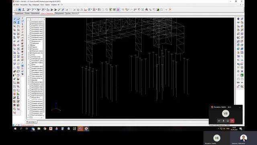Click the topmost icon of the right toolbar
The height and width of the screenshot is (145, 257).
pyautogui.click(x=238, y=19)
